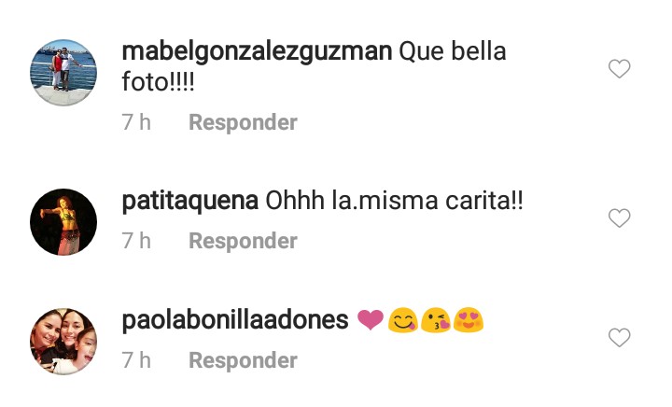
Task: Open patitaquena's profile picture
Action: click(63, 222)
